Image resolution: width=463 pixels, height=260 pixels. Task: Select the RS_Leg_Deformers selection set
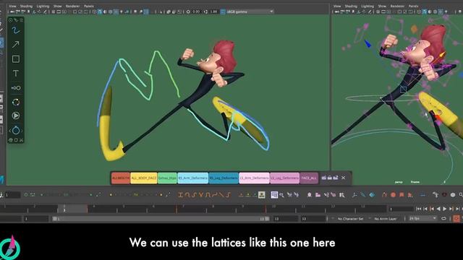point(224,178)
